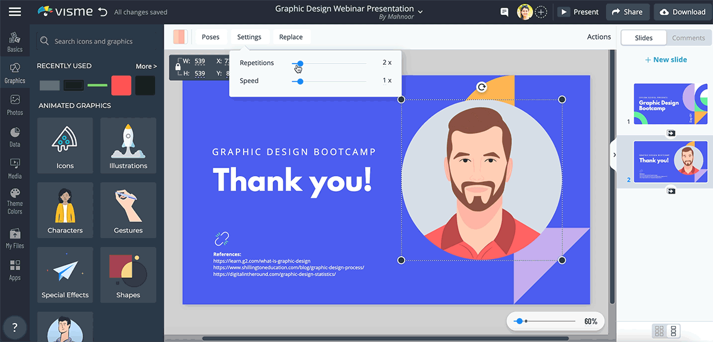Image resolution: width=713 pixels, height=342 pixels.
Task: Open the Data sidebar panel
Action: [15, 137]
